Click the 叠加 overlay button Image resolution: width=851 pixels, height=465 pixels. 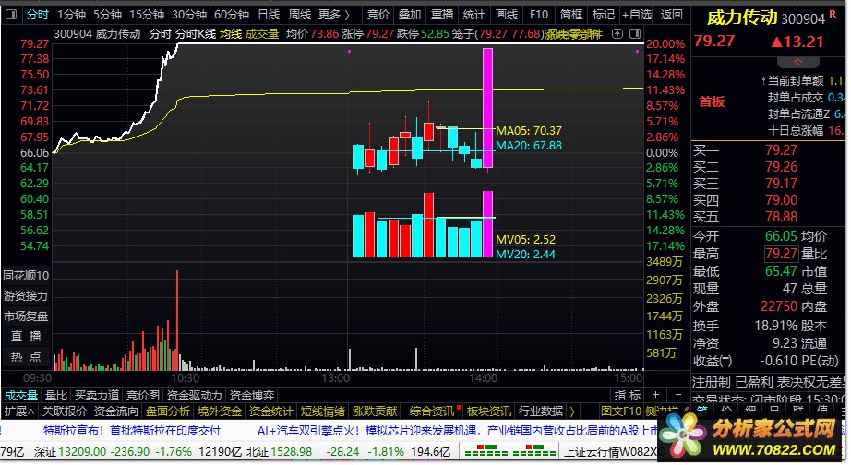[410, 15]
